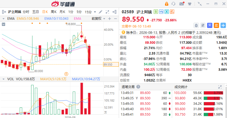Click the price alert bell icon
The image size is (227, 118).
tap(196, 26)
